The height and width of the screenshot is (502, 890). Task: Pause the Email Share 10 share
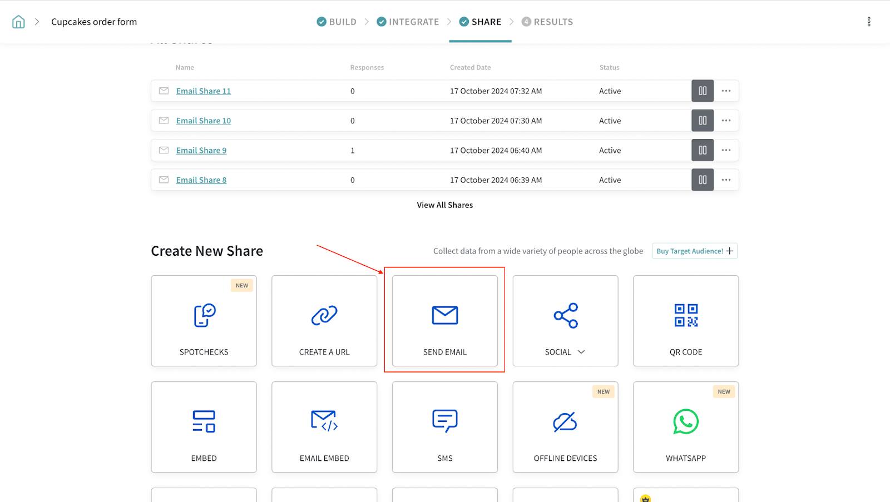coord(702,121)
